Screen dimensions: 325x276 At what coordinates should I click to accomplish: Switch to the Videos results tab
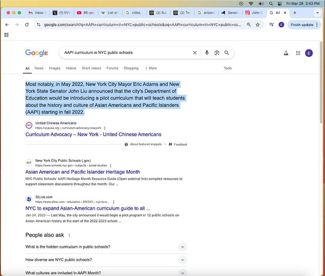[x=71, y=68]
